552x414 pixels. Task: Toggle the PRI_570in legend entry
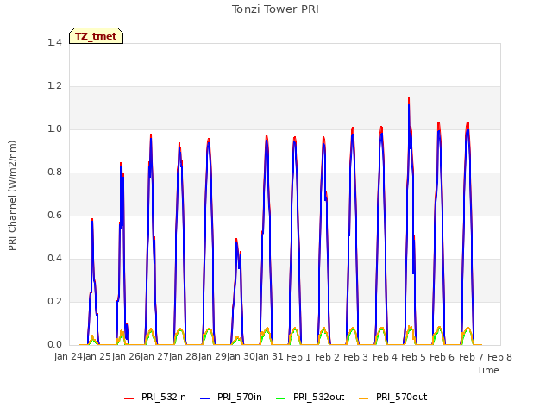point(231,397)
